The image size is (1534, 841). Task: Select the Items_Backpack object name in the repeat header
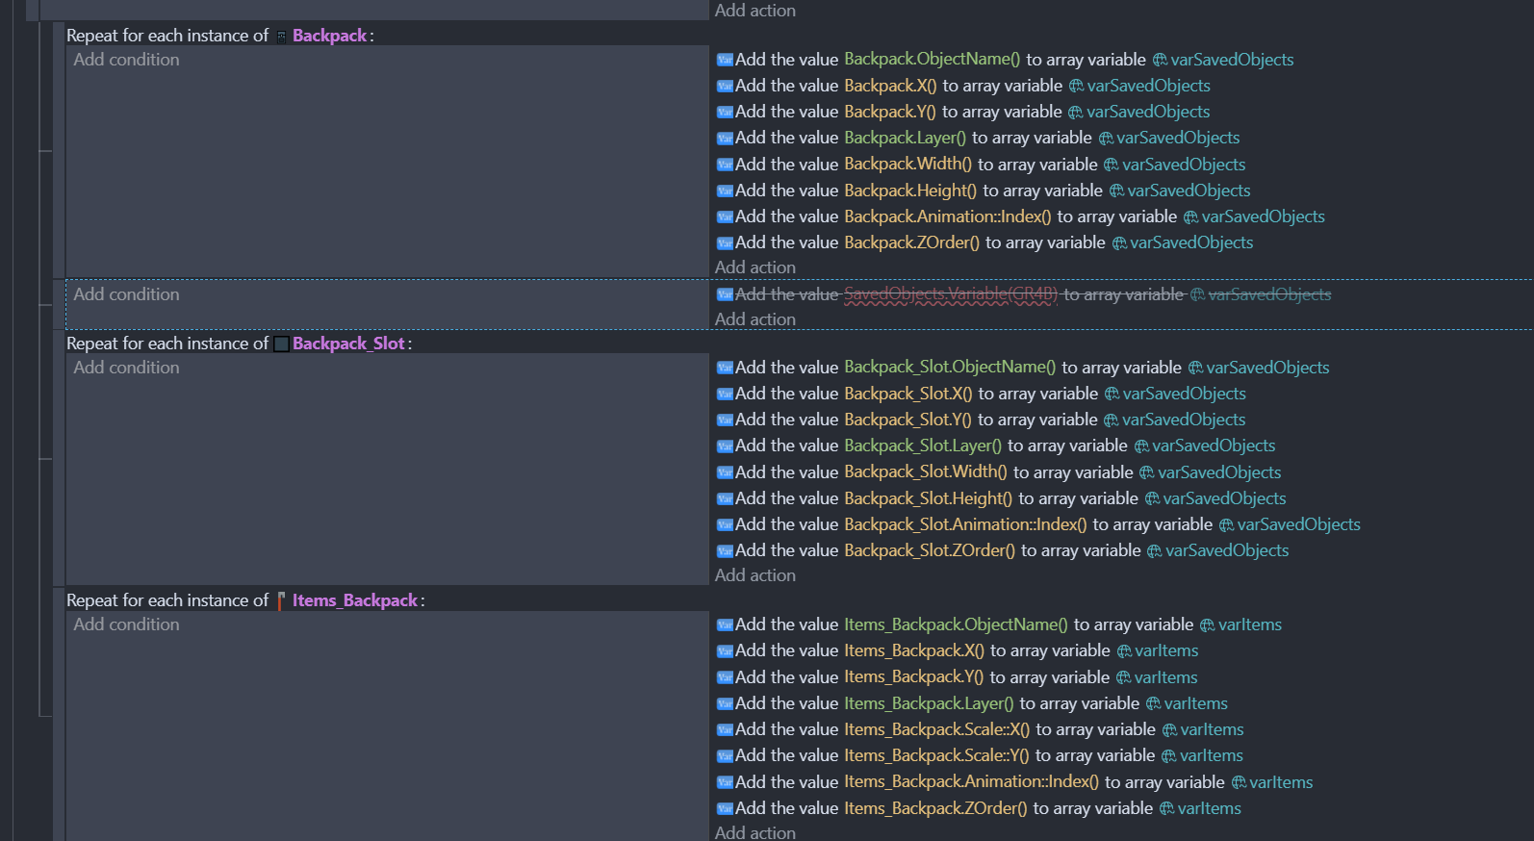click(354, 600)
